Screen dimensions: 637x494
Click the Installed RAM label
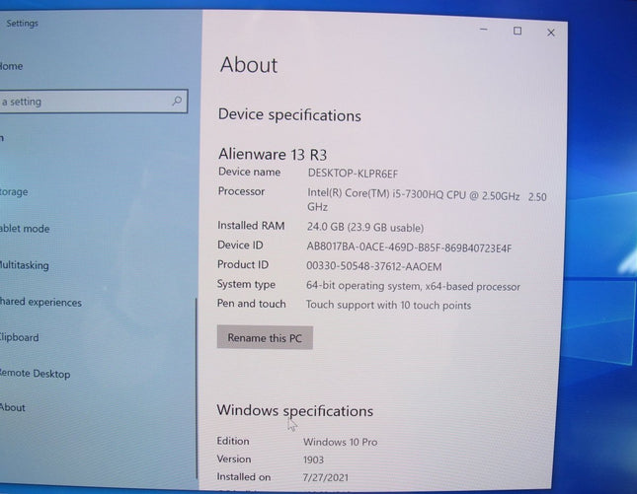pyautogui.click(x=251, y=226)
